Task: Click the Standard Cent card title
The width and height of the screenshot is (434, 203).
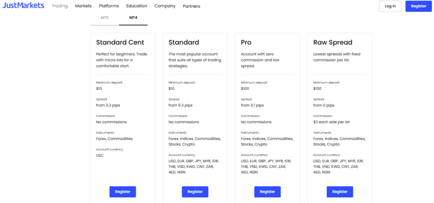Action: coord(120,42)
